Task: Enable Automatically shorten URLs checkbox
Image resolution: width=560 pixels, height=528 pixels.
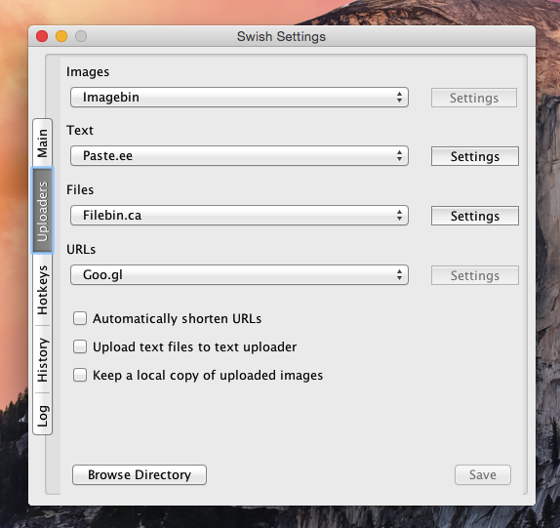Action: pyautogui.click(x=80, y=318)
